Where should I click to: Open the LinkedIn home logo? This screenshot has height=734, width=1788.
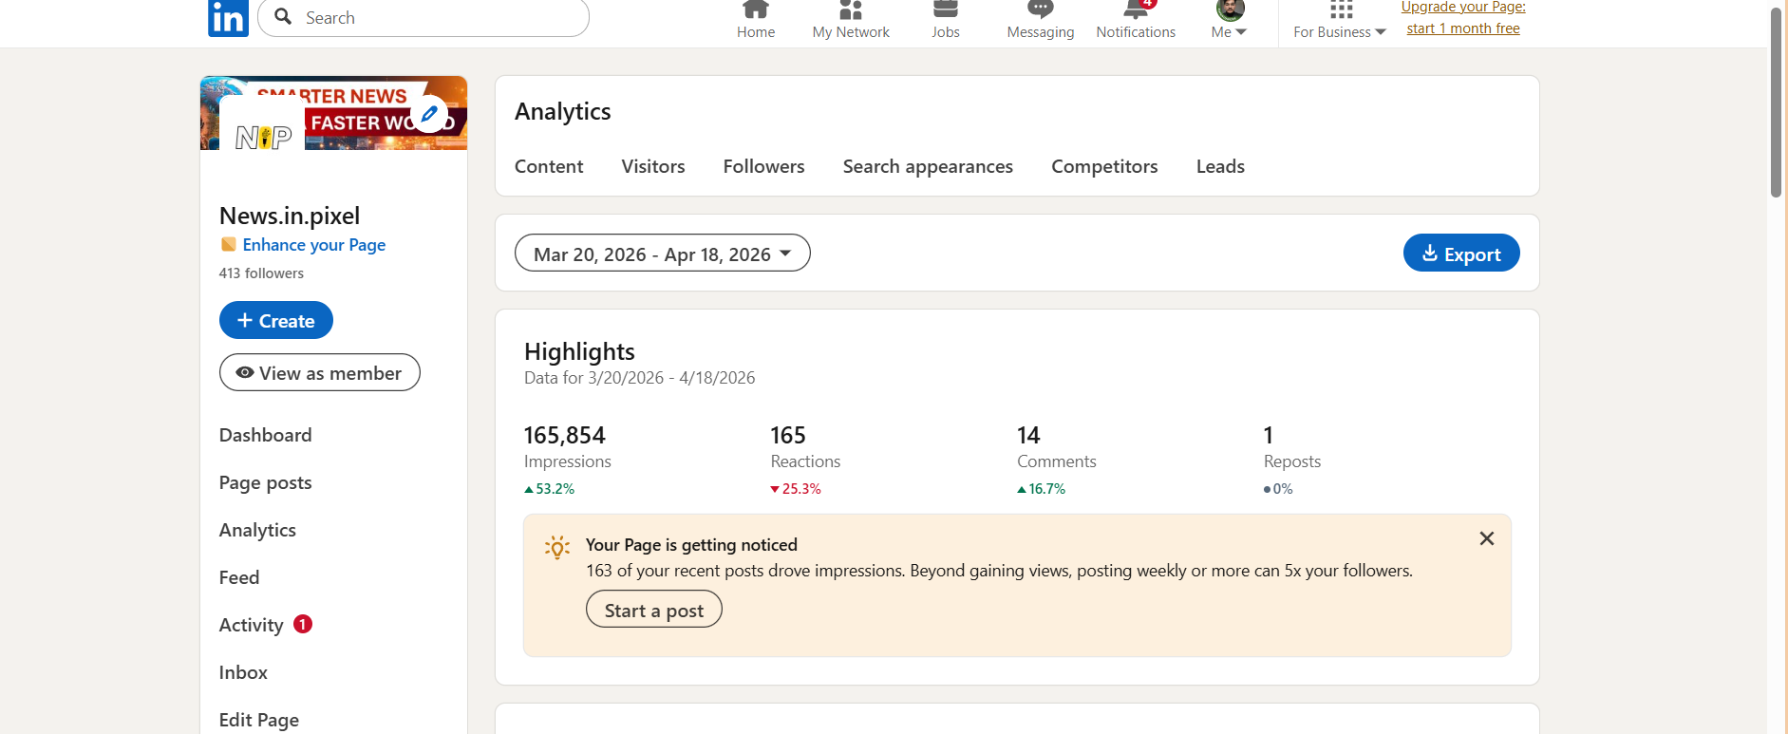point(228,18)
